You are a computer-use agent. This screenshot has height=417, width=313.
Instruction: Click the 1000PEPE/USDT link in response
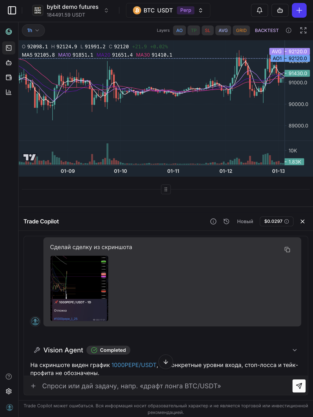(134, 365)
